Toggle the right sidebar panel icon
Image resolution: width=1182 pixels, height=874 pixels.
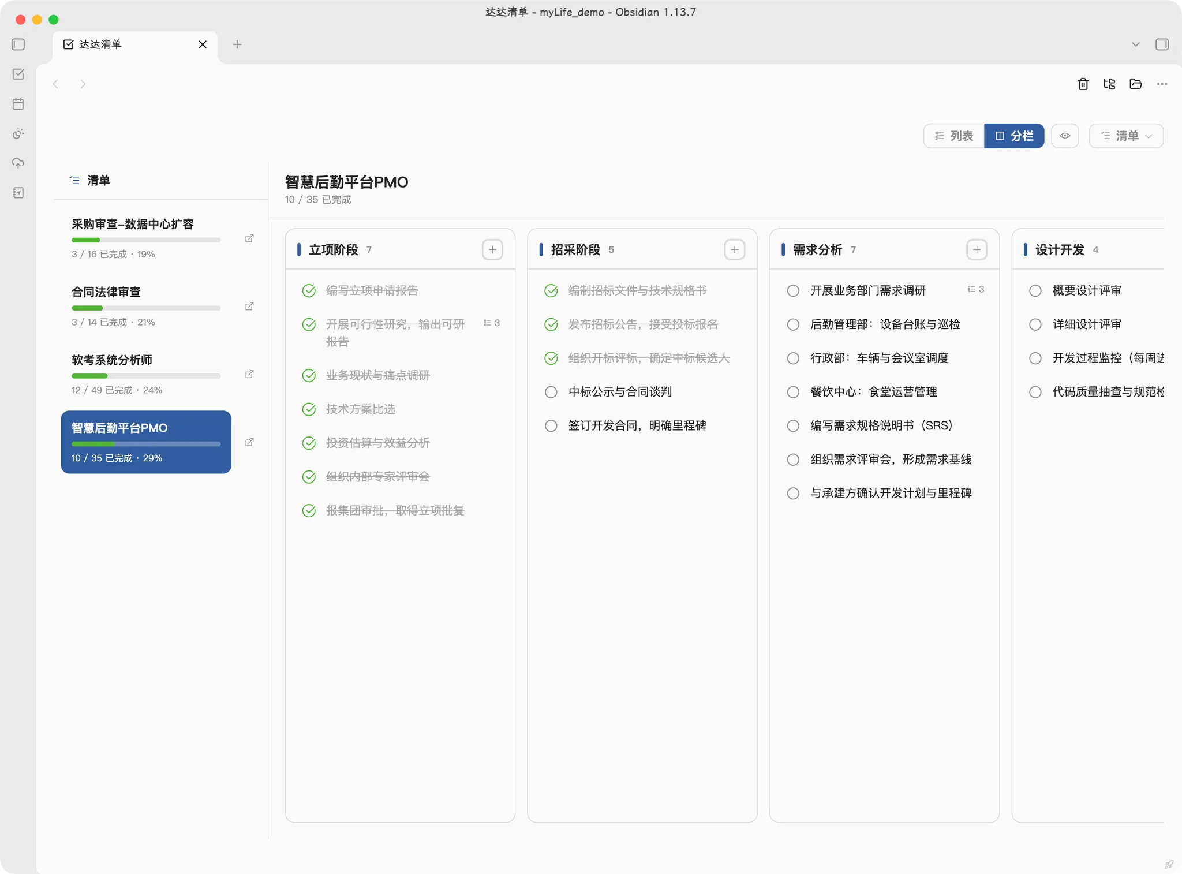pos(1162,44)
